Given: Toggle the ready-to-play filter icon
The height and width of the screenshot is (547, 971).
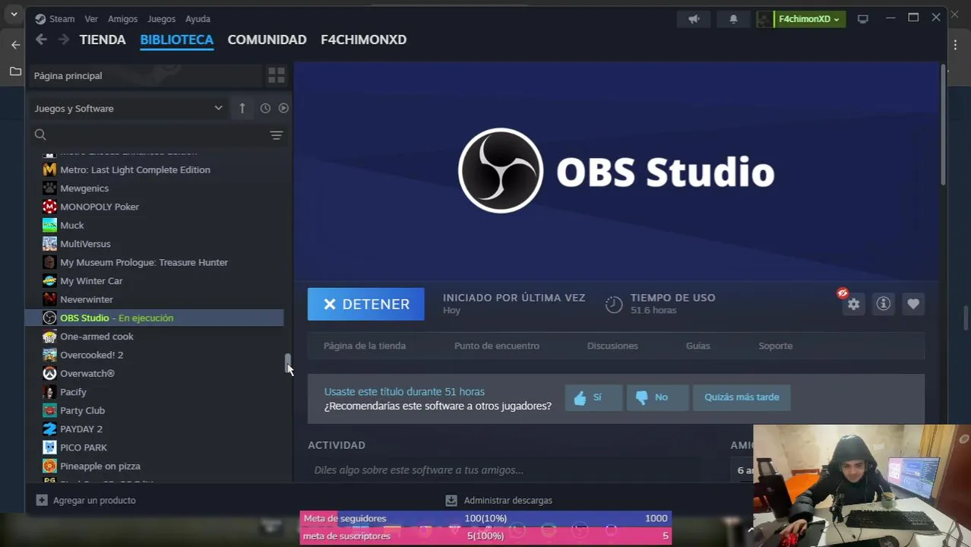Looking at the screenshot, I should [283, 109].
